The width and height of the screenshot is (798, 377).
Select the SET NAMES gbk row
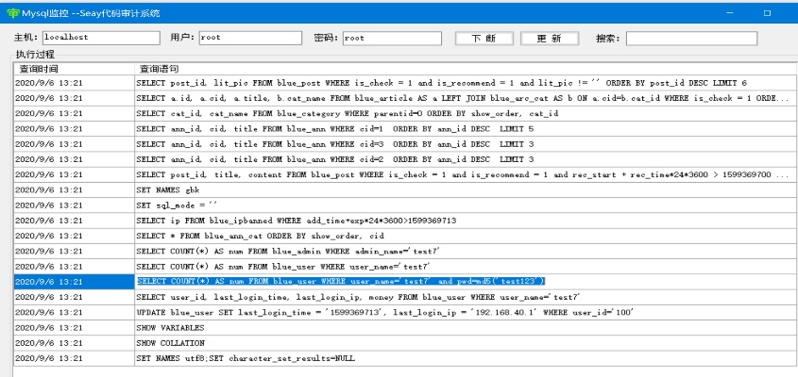click(406, 190)
